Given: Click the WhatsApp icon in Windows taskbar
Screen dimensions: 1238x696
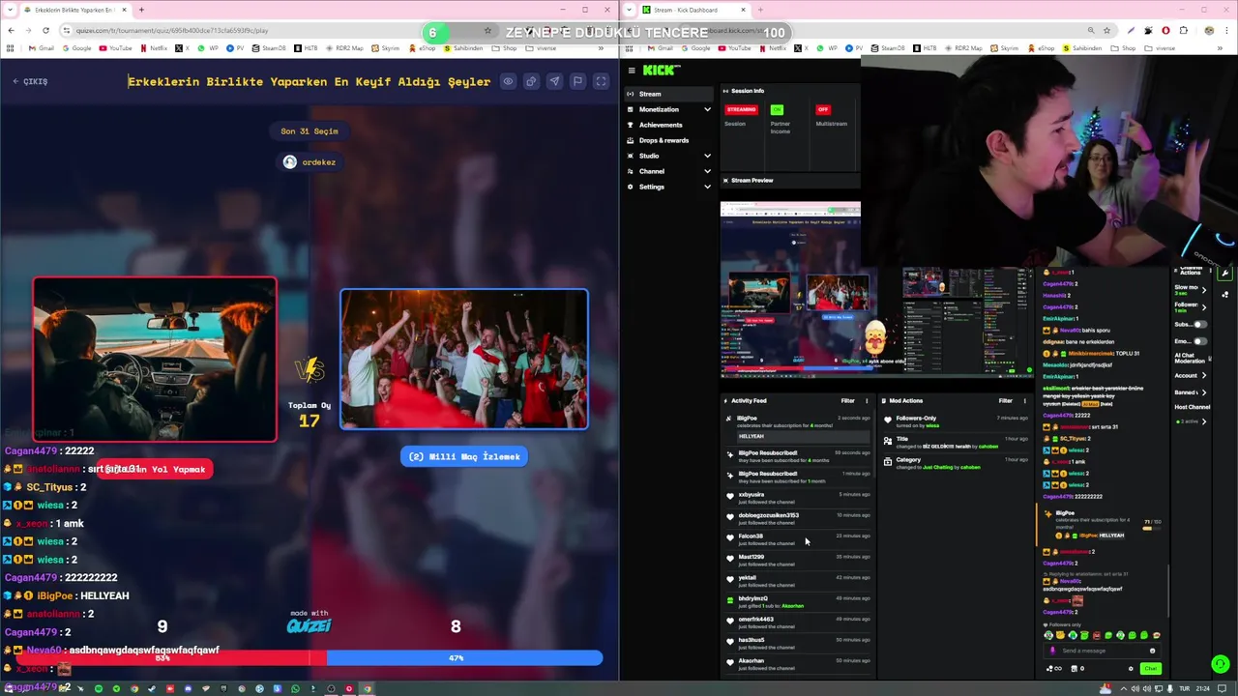Looking at the screenshot, I should (x=295, y=688).
